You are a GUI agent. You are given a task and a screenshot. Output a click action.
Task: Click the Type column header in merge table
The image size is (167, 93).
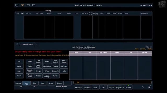pyautogui.click(x=76, y=52)
